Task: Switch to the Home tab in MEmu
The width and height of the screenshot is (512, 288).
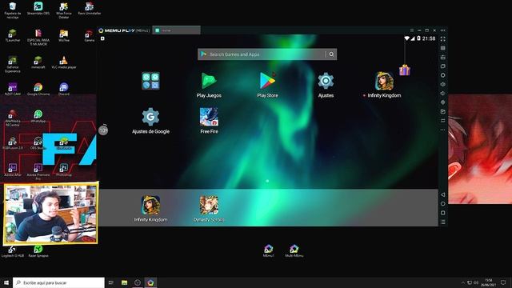Action: point(176,30)
